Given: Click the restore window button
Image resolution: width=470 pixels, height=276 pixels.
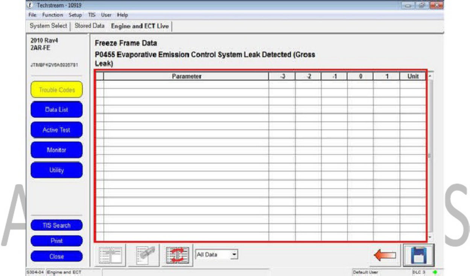Looking at the screenshot, I should [x=421, y=7].
